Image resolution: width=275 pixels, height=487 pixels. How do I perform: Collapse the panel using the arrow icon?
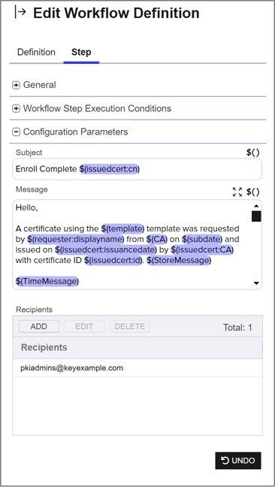[20, 13]
